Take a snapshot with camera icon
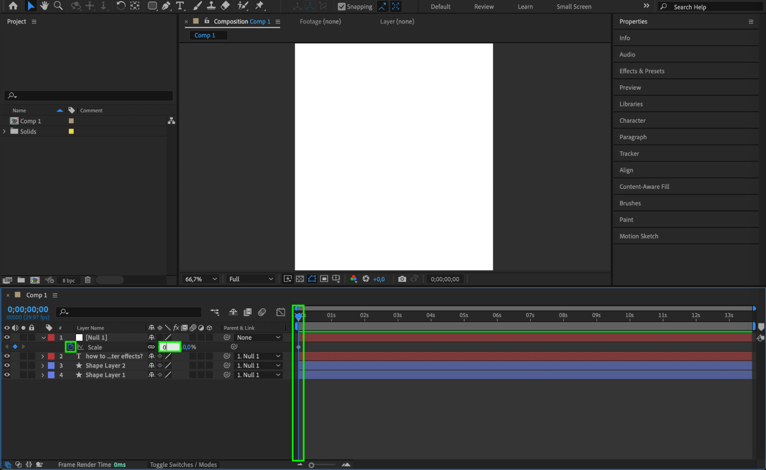 (402, 279)
